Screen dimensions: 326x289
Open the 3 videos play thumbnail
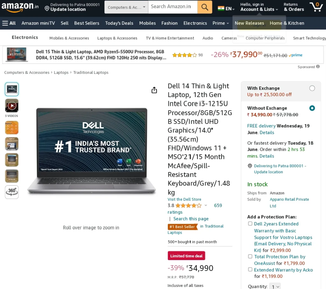pos(12,106)
